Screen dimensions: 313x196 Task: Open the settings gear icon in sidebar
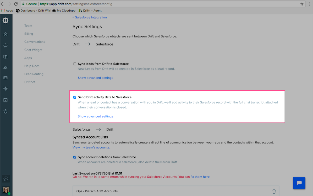coord(6,112)
